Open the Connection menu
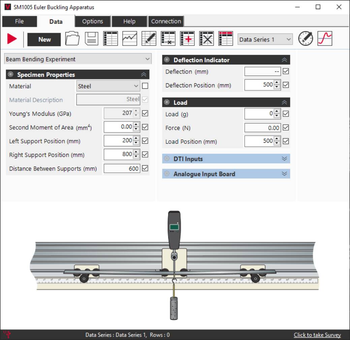Screen dimensions: 350x340 point(166,21)
